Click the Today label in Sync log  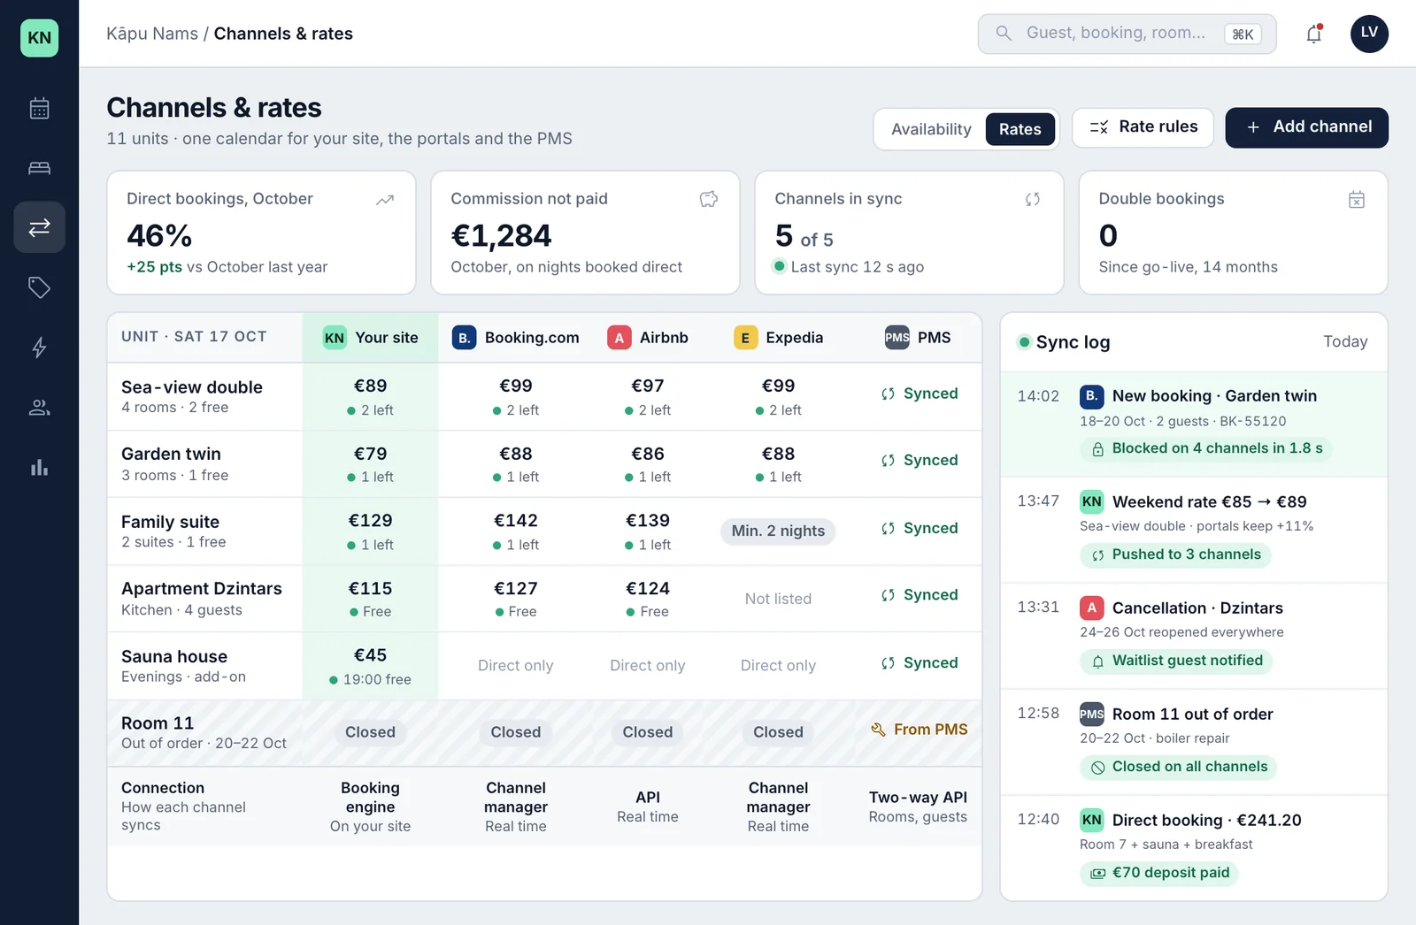click(x=1345, y=341)
